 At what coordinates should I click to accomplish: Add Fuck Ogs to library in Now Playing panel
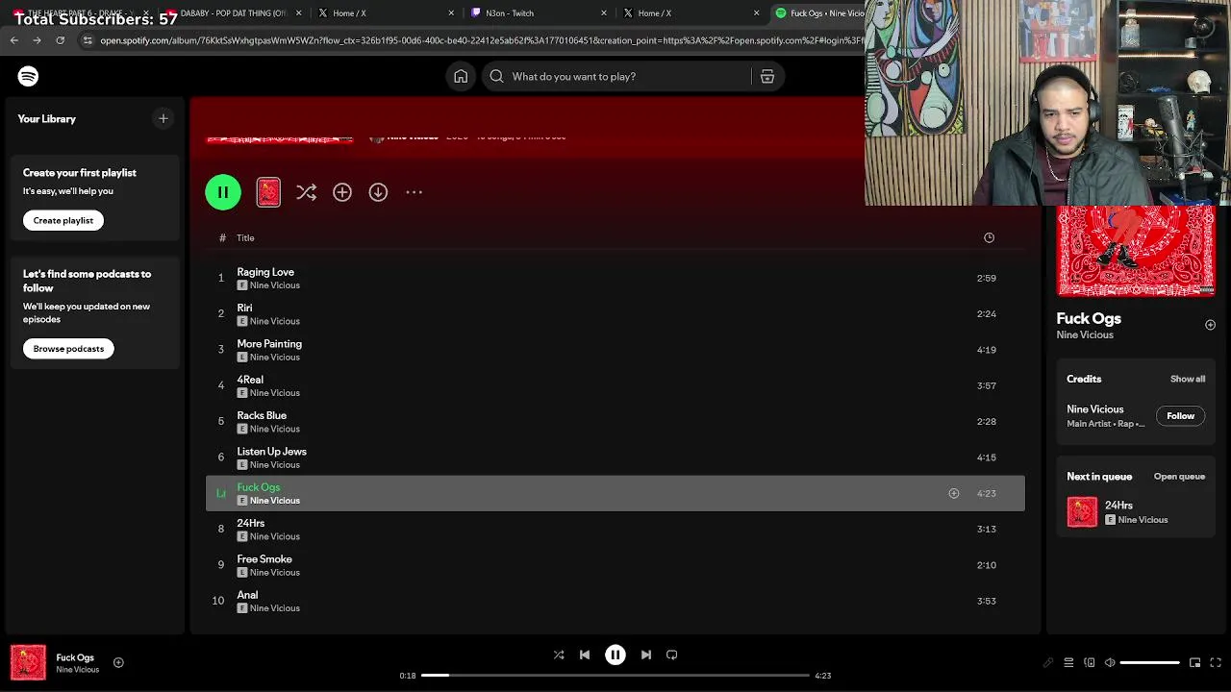pyautogui.click(x=1211, y=325)
